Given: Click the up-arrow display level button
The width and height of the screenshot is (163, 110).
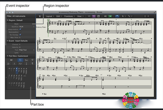Looking at the screenshot, I should 40,16.
